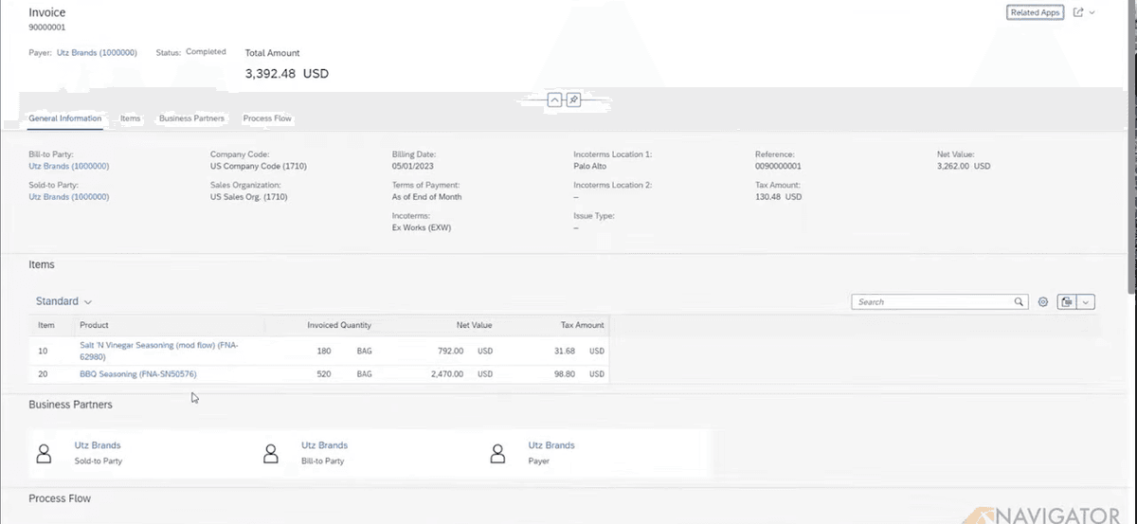1137x524 pixels.
Task: Open the share action icon at top right
Action: pos(1078,12)
